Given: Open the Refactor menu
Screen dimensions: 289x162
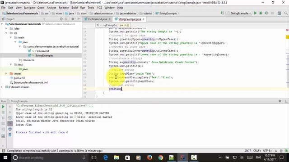Looking at the screenshot, I should click(64, 8).
